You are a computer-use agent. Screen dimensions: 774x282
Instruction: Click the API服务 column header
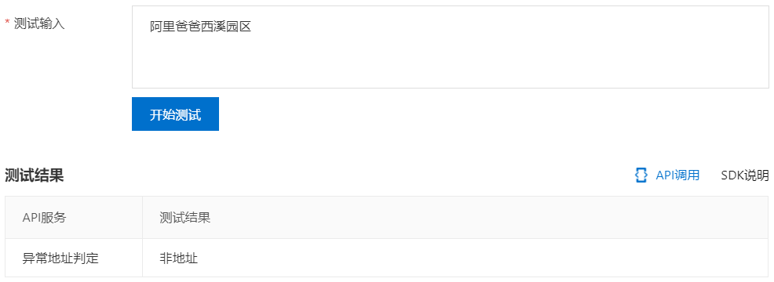[x=45, y=218]
